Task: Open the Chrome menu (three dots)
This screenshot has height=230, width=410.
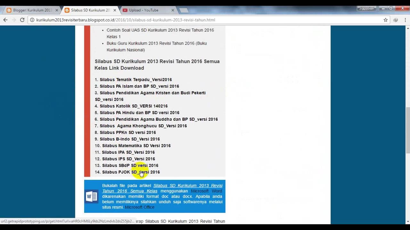Action: pyautogui.click(x=405, y=20)
